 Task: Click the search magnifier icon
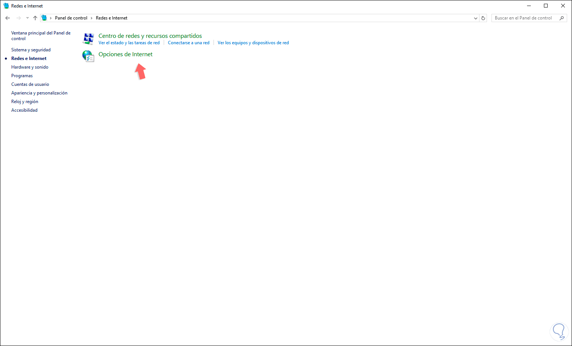pyautogui.click(x=562, y=18)
